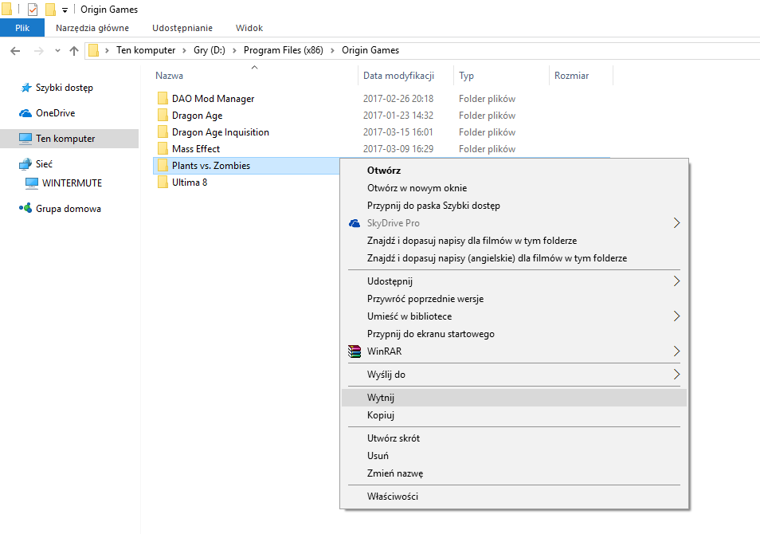Click the OneDrive cloud icon
The width and height of the screenshot is (760, 534).
click(25, 113)
